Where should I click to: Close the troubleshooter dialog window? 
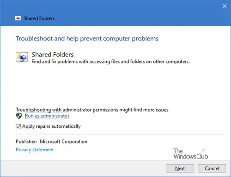(x=225, y=6)
